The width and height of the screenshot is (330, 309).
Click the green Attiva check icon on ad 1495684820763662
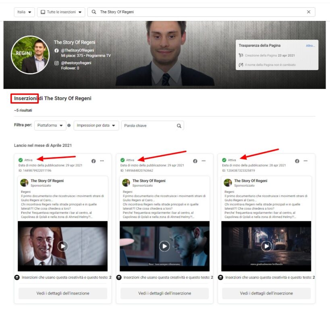coord(122,160)
